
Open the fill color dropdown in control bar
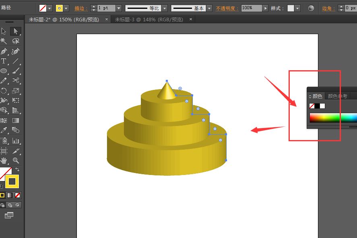(x=50, y=8)
